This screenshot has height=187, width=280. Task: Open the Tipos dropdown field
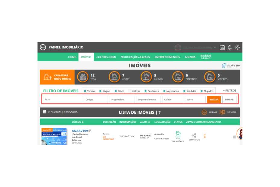pos(63,100)
